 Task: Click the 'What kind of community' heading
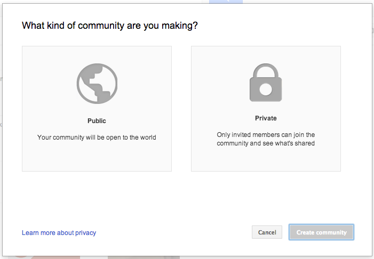point(110,26)
